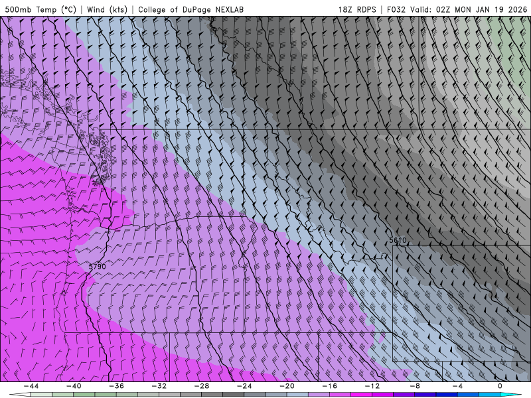Viewport: 531px width, 398px height.
Task: Click the -4 colorbar tick label
Action: [458, 386]
